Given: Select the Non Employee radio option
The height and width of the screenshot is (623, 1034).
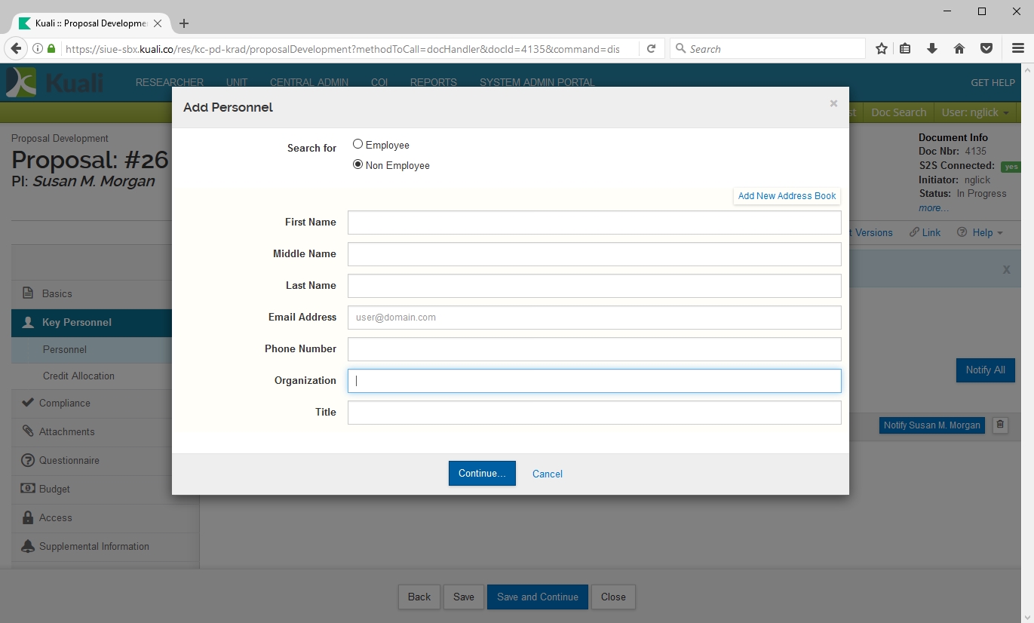Looking at the screenshot, I should (358, 165).
